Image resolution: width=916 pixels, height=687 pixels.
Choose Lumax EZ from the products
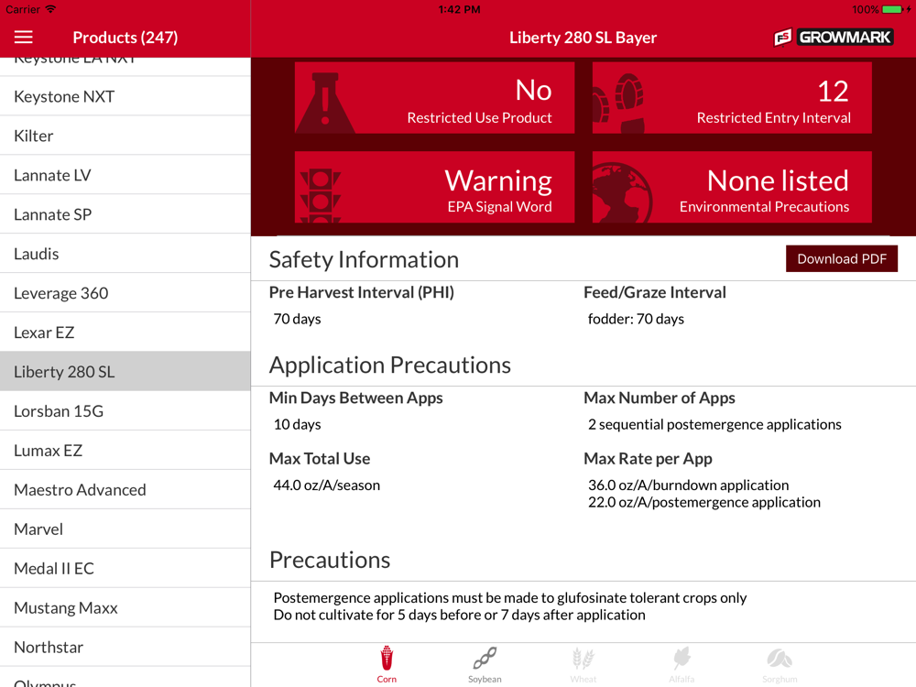click(125, 451)
